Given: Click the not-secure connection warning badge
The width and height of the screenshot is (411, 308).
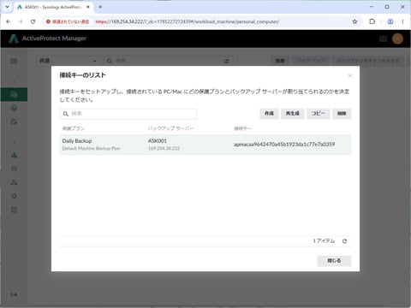Looking at the screenshot, I should pos(68,21).
